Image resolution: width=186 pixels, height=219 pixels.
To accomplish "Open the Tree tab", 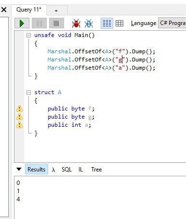I will (96, 170).
